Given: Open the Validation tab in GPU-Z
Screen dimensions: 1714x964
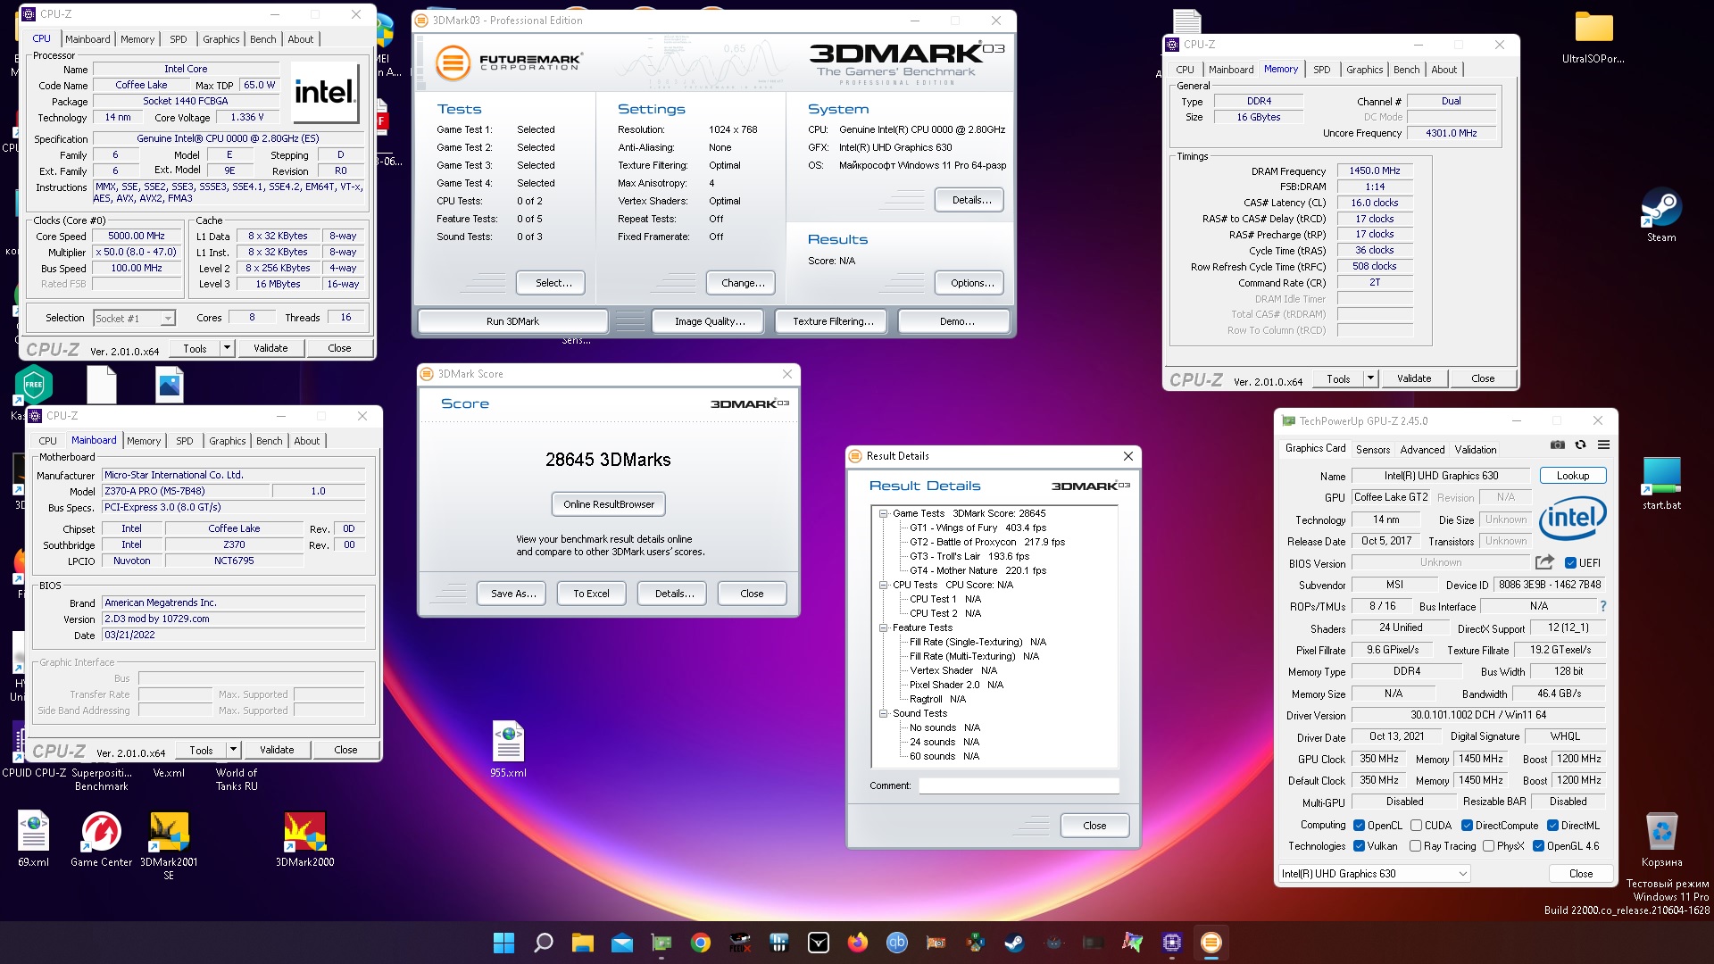Looking at the screenshot, I should (x=1475, y=450).
